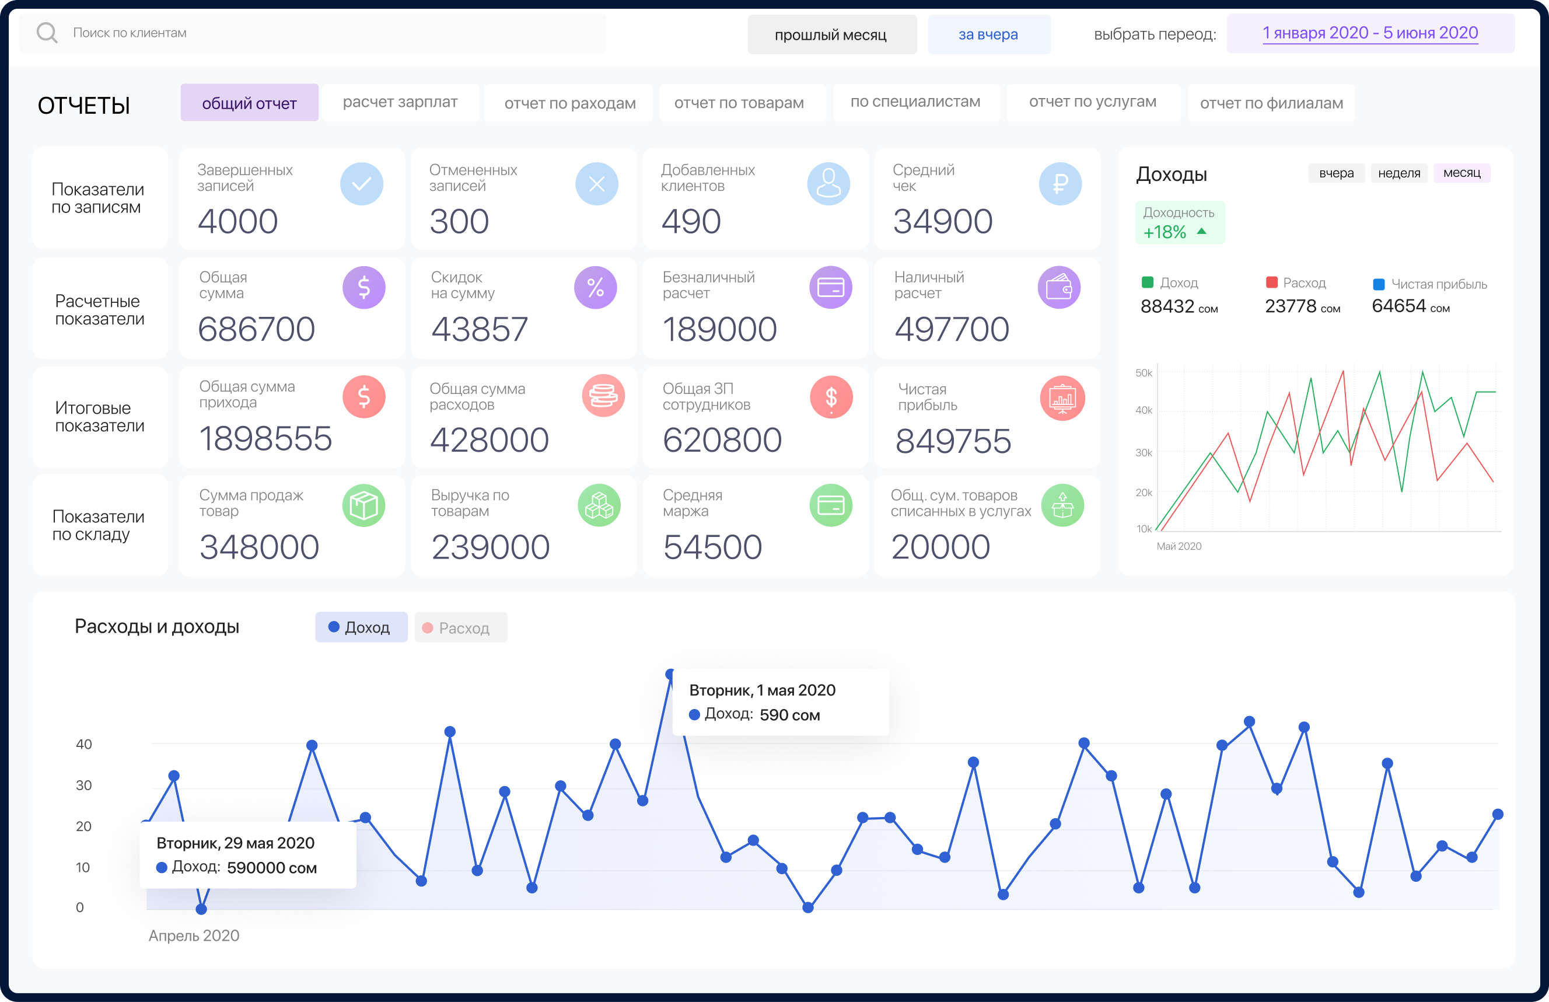Viewport: 1549px width, 1002px height.
Task: Click the wallet icon for Наличный расчет
Action: point(1060,288)
